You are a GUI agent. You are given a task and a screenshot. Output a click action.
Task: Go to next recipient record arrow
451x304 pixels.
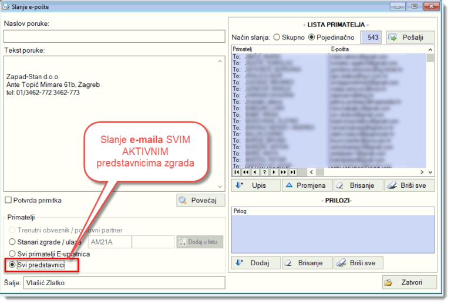274,172
